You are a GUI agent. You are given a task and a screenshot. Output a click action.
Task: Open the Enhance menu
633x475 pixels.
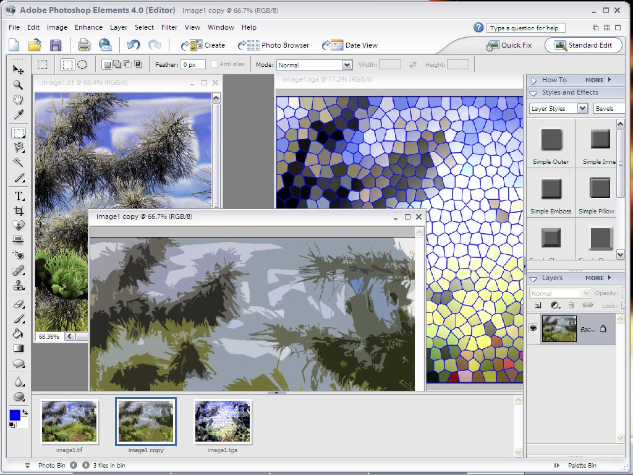coord(88,27)
